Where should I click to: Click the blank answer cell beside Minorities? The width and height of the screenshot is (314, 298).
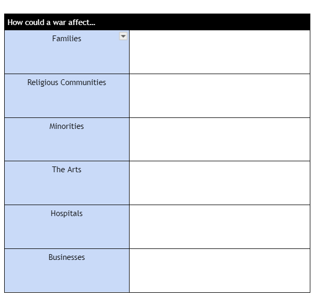(219, 139)
